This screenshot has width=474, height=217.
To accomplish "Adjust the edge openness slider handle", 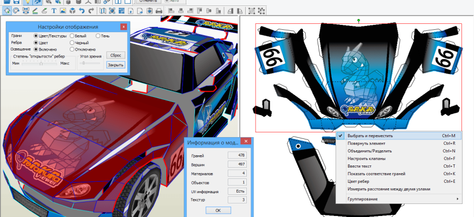I will click(x=41, y=63).
